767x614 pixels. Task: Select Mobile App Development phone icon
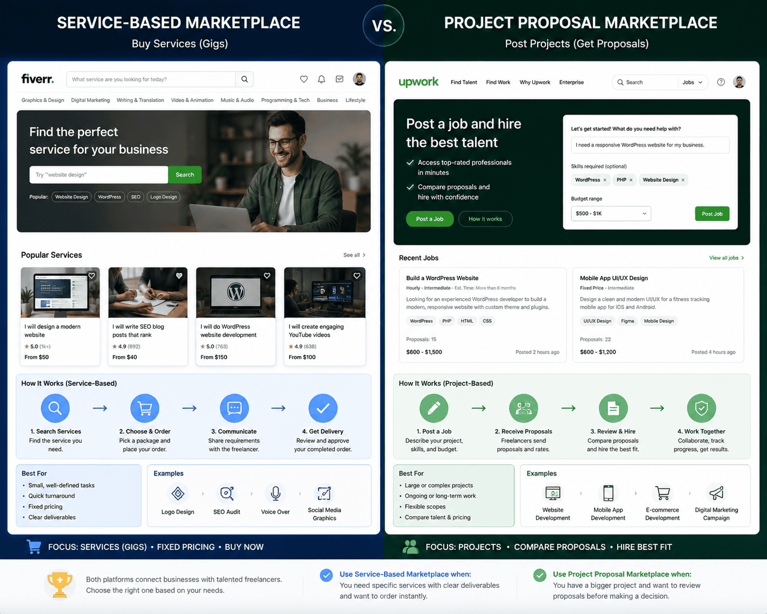pyautogui.click(x=608, y=493)
